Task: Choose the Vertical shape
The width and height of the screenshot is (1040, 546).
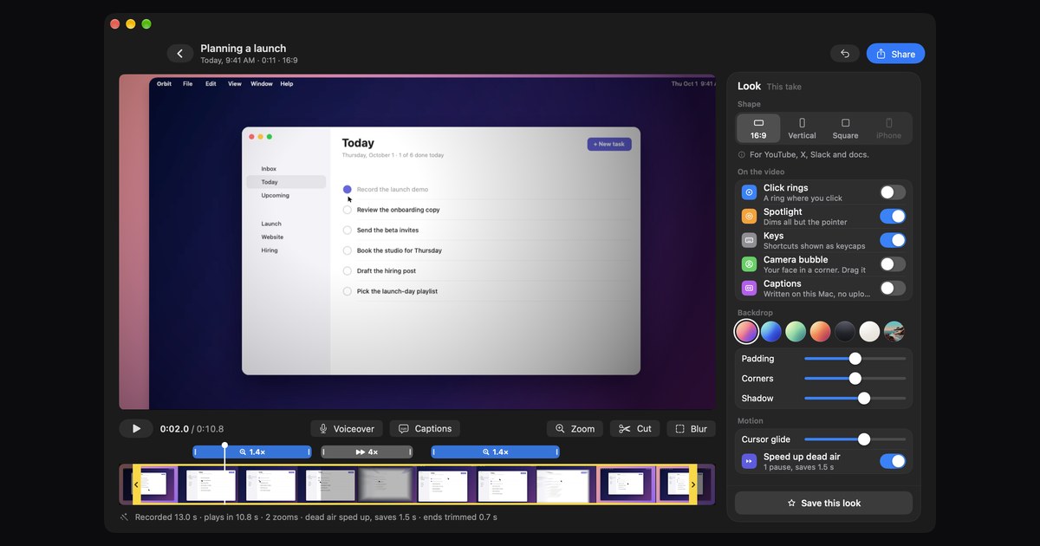Action: point(802,128)
